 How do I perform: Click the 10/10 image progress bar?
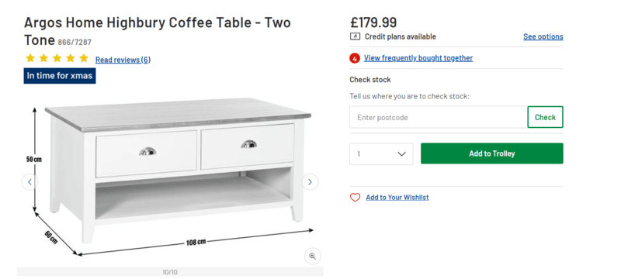[170, 272]
